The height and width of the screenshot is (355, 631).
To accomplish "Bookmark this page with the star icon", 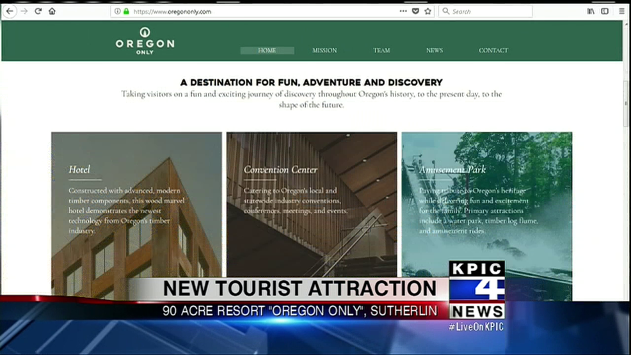I will point(427,12).
